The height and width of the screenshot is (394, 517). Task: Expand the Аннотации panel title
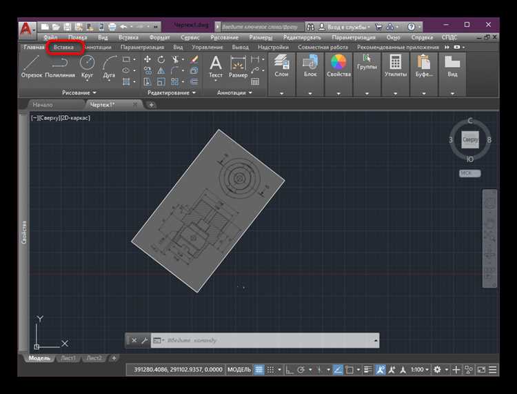click(234, 92)
